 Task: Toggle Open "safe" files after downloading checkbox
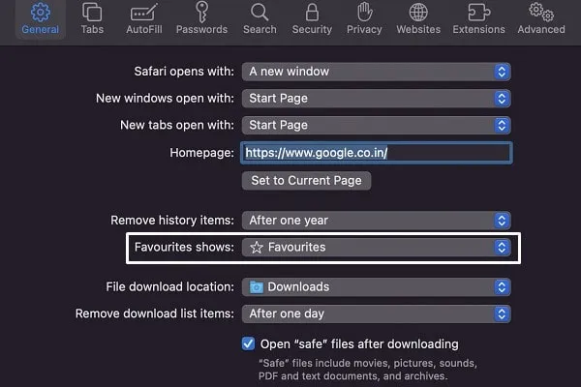point(249,343)
